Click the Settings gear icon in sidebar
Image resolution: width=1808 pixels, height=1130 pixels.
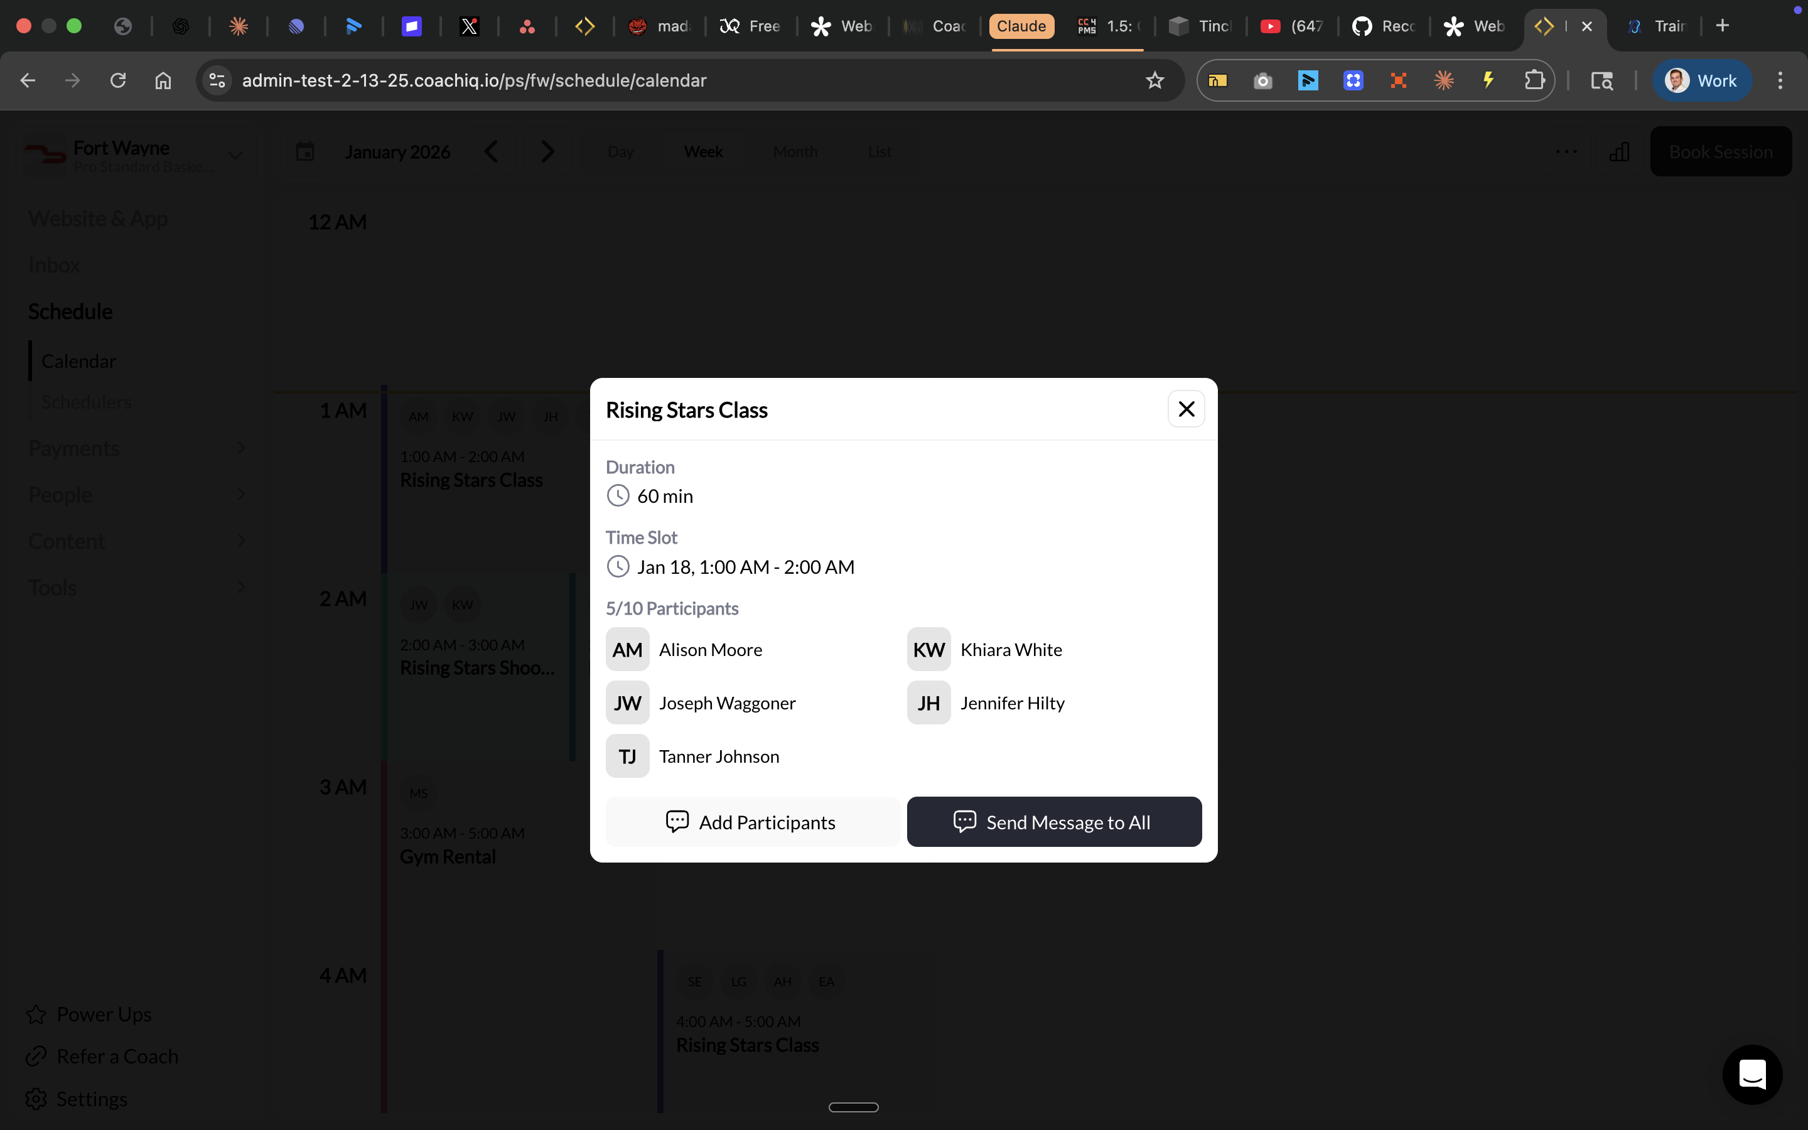pos(36,1098)
